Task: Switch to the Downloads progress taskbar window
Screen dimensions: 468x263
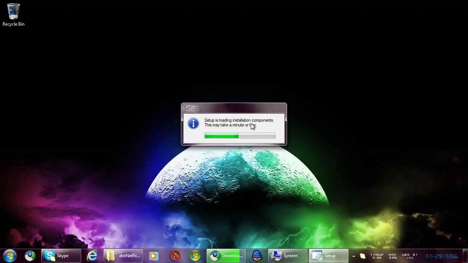Action: coord(226,256)
